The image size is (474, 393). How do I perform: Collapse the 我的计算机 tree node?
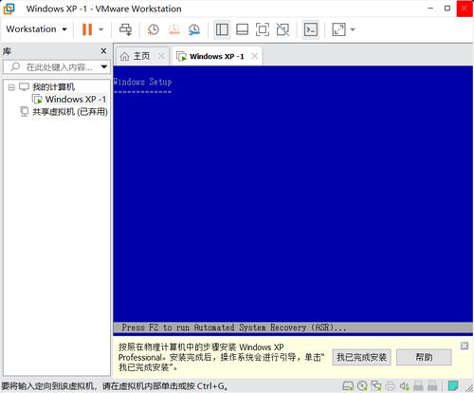click(x=11, y=87)
